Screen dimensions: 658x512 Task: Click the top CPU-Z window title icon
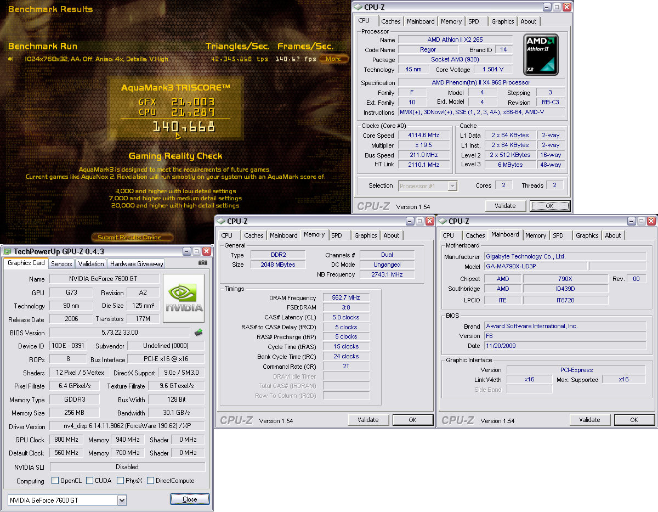coord(358,7)
